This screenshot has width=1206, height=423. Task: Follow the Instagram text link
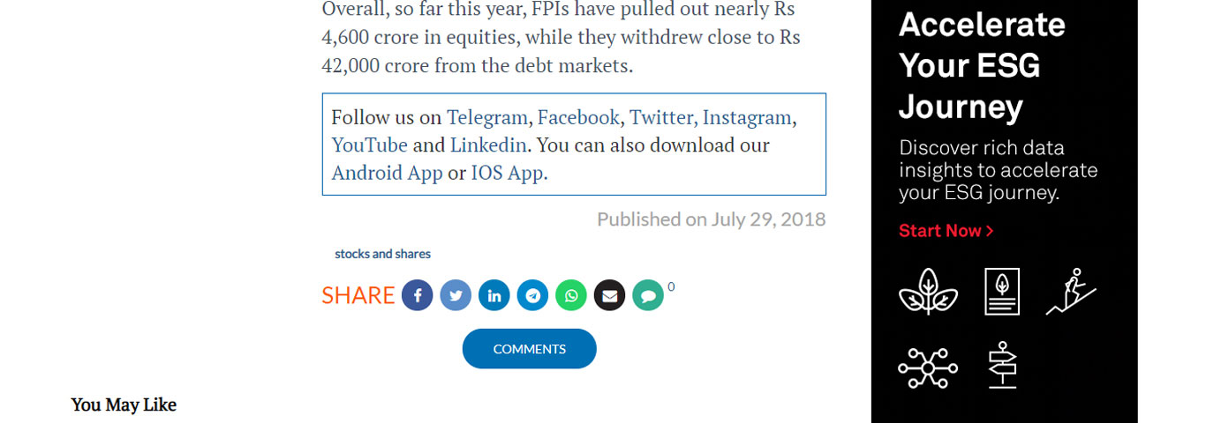click(x=747, y=117)
